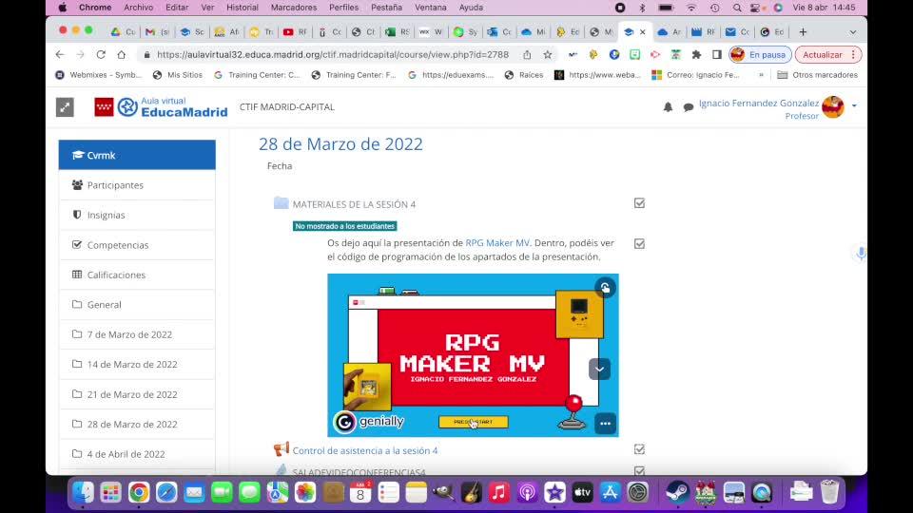Toggle fullscreen with the expand arrows icon

click(x=65, y=107)
